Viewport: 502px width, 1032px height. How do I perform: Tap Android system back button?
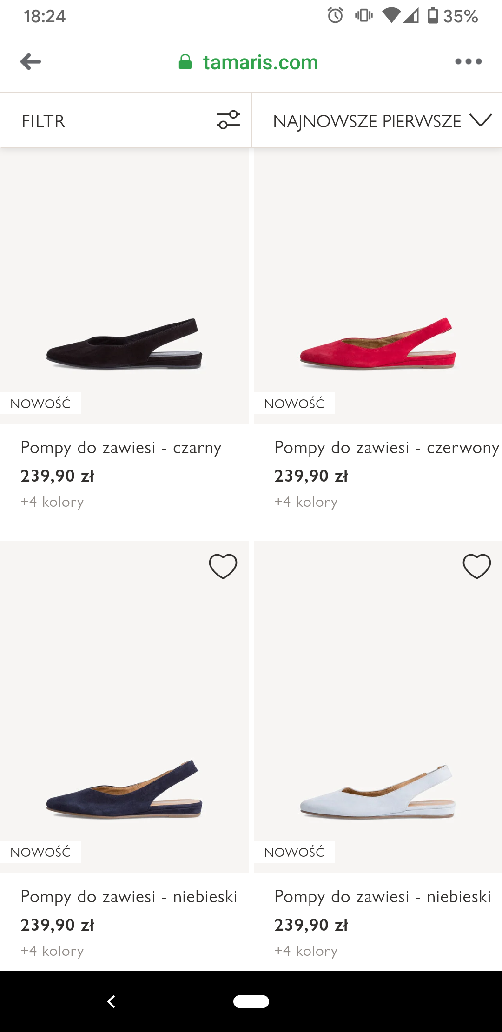click(111, 1001)
